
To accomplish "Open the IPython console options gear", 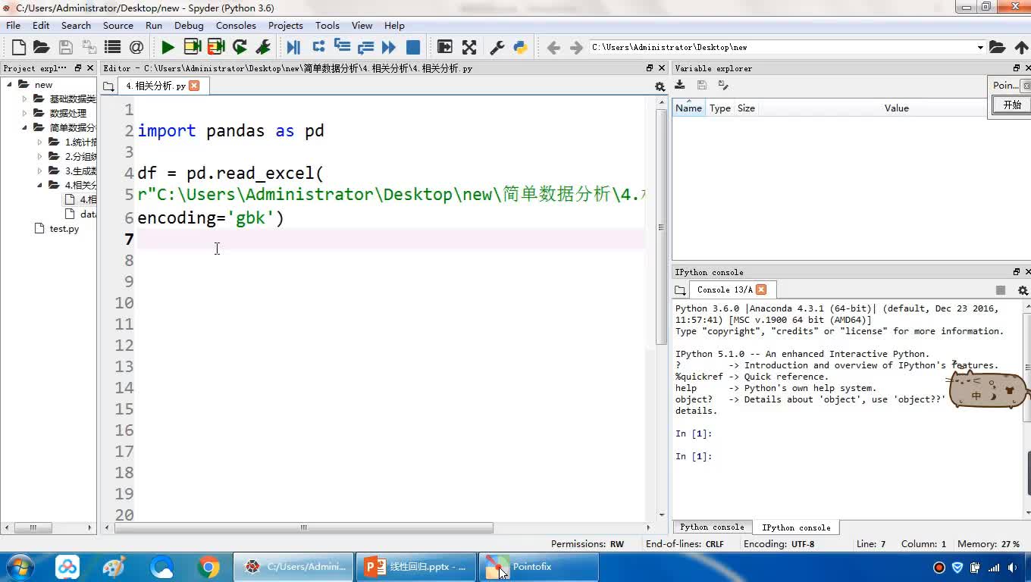I will (1023, 290).
